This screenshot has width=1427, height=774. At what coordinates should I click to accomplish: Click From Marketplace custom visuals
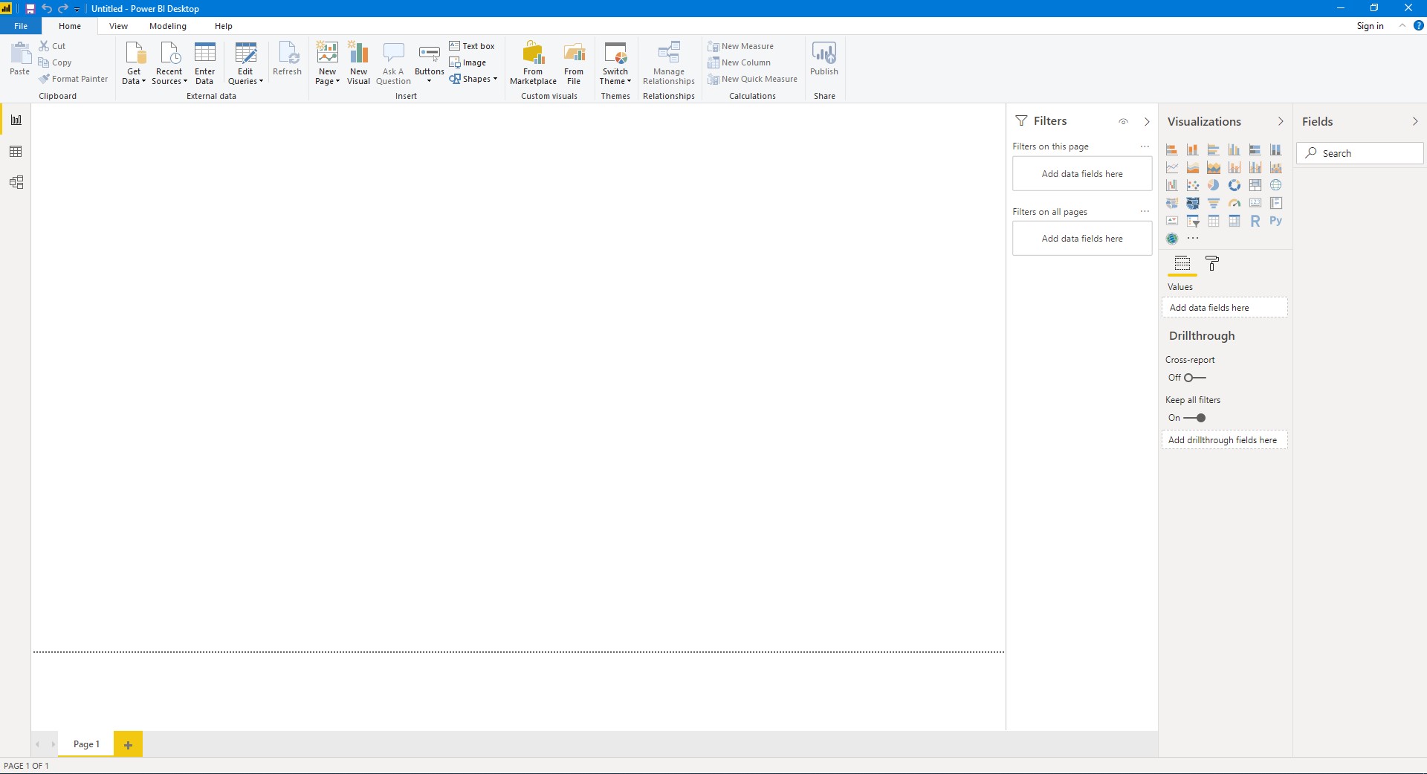pos(533,63)
